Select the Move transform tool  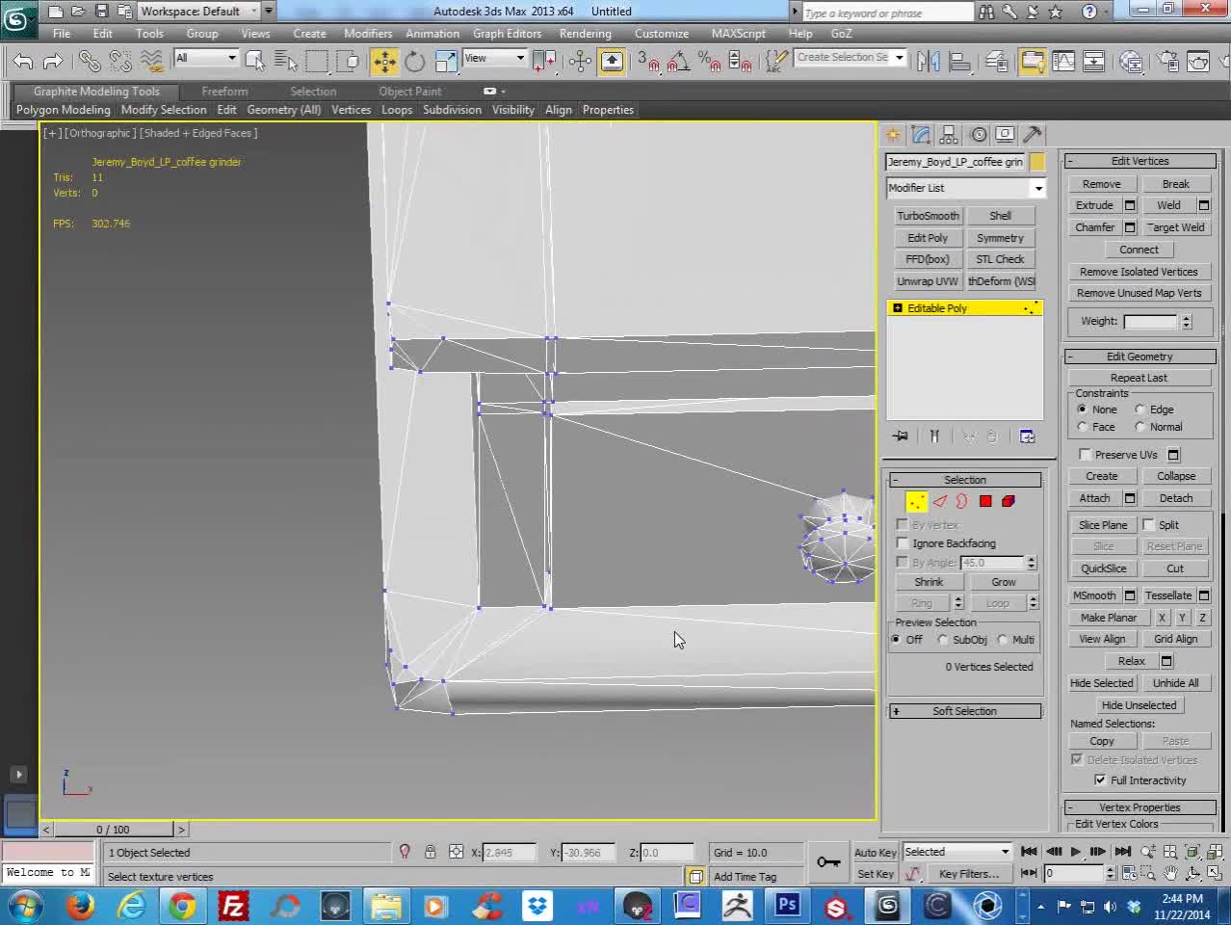click(x=384, y=62)
